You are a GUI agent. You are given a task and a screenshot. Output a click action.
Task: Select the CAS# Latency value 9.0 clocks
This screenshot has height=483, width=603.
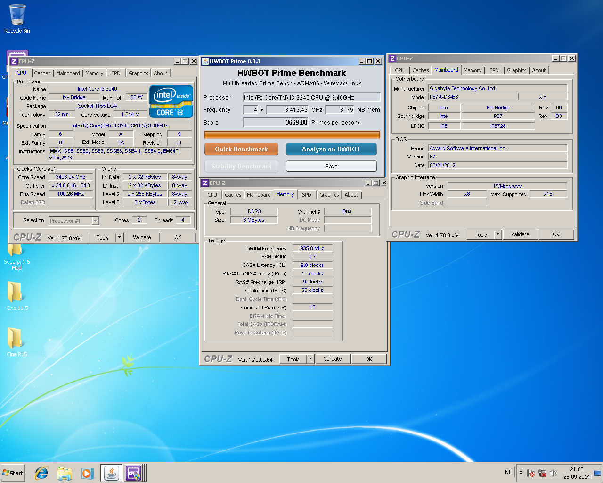click(x=312, y=265)
